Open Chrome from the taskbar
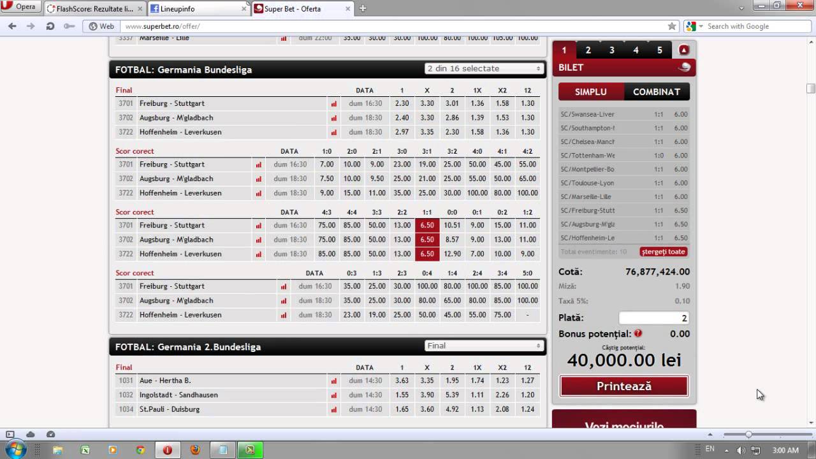The image size is (816, 459). tap(140, 449)
